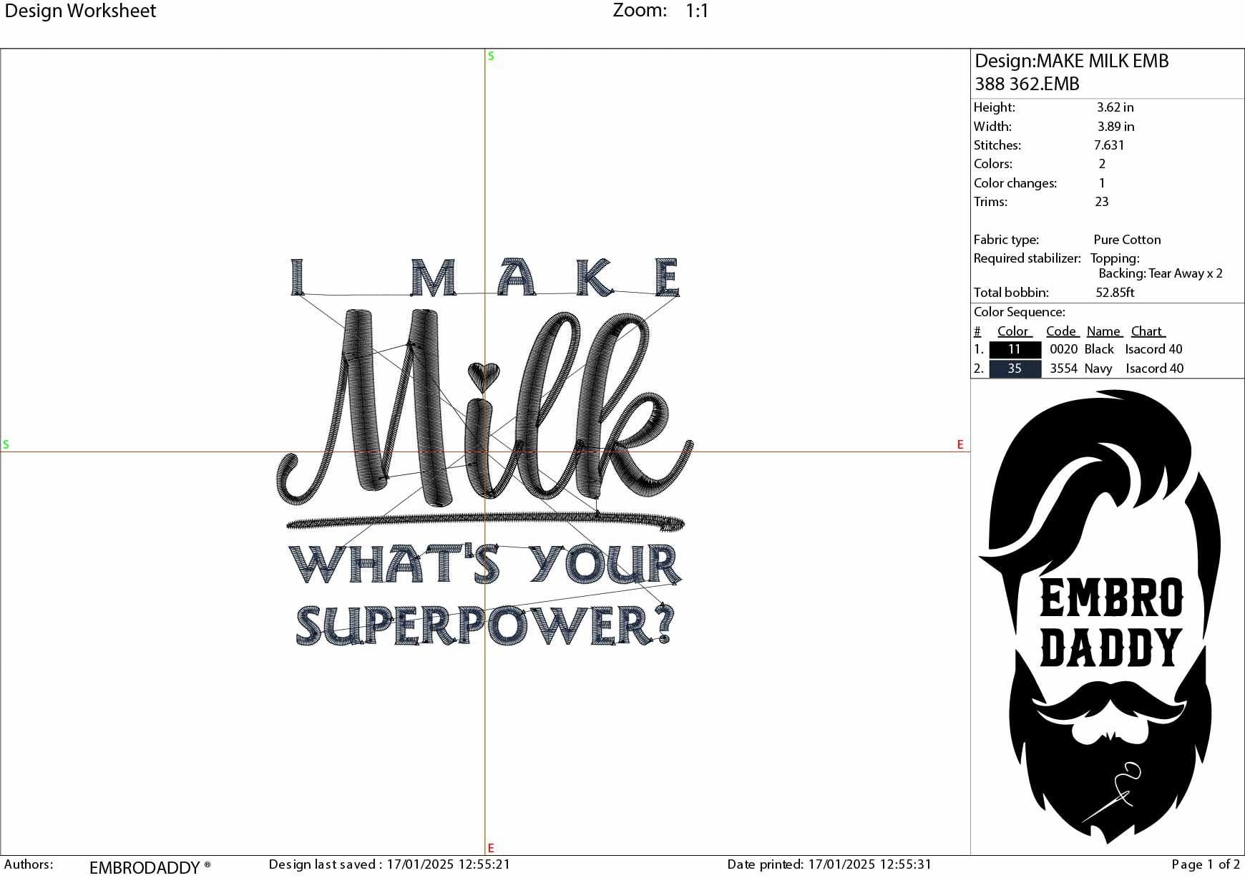Click the fabric type 'Pure Cotton'
Screen dimensions: 1245x878
click(x=1127, y=240)
